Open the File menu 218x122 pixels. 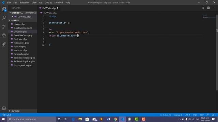coord(9,3)
